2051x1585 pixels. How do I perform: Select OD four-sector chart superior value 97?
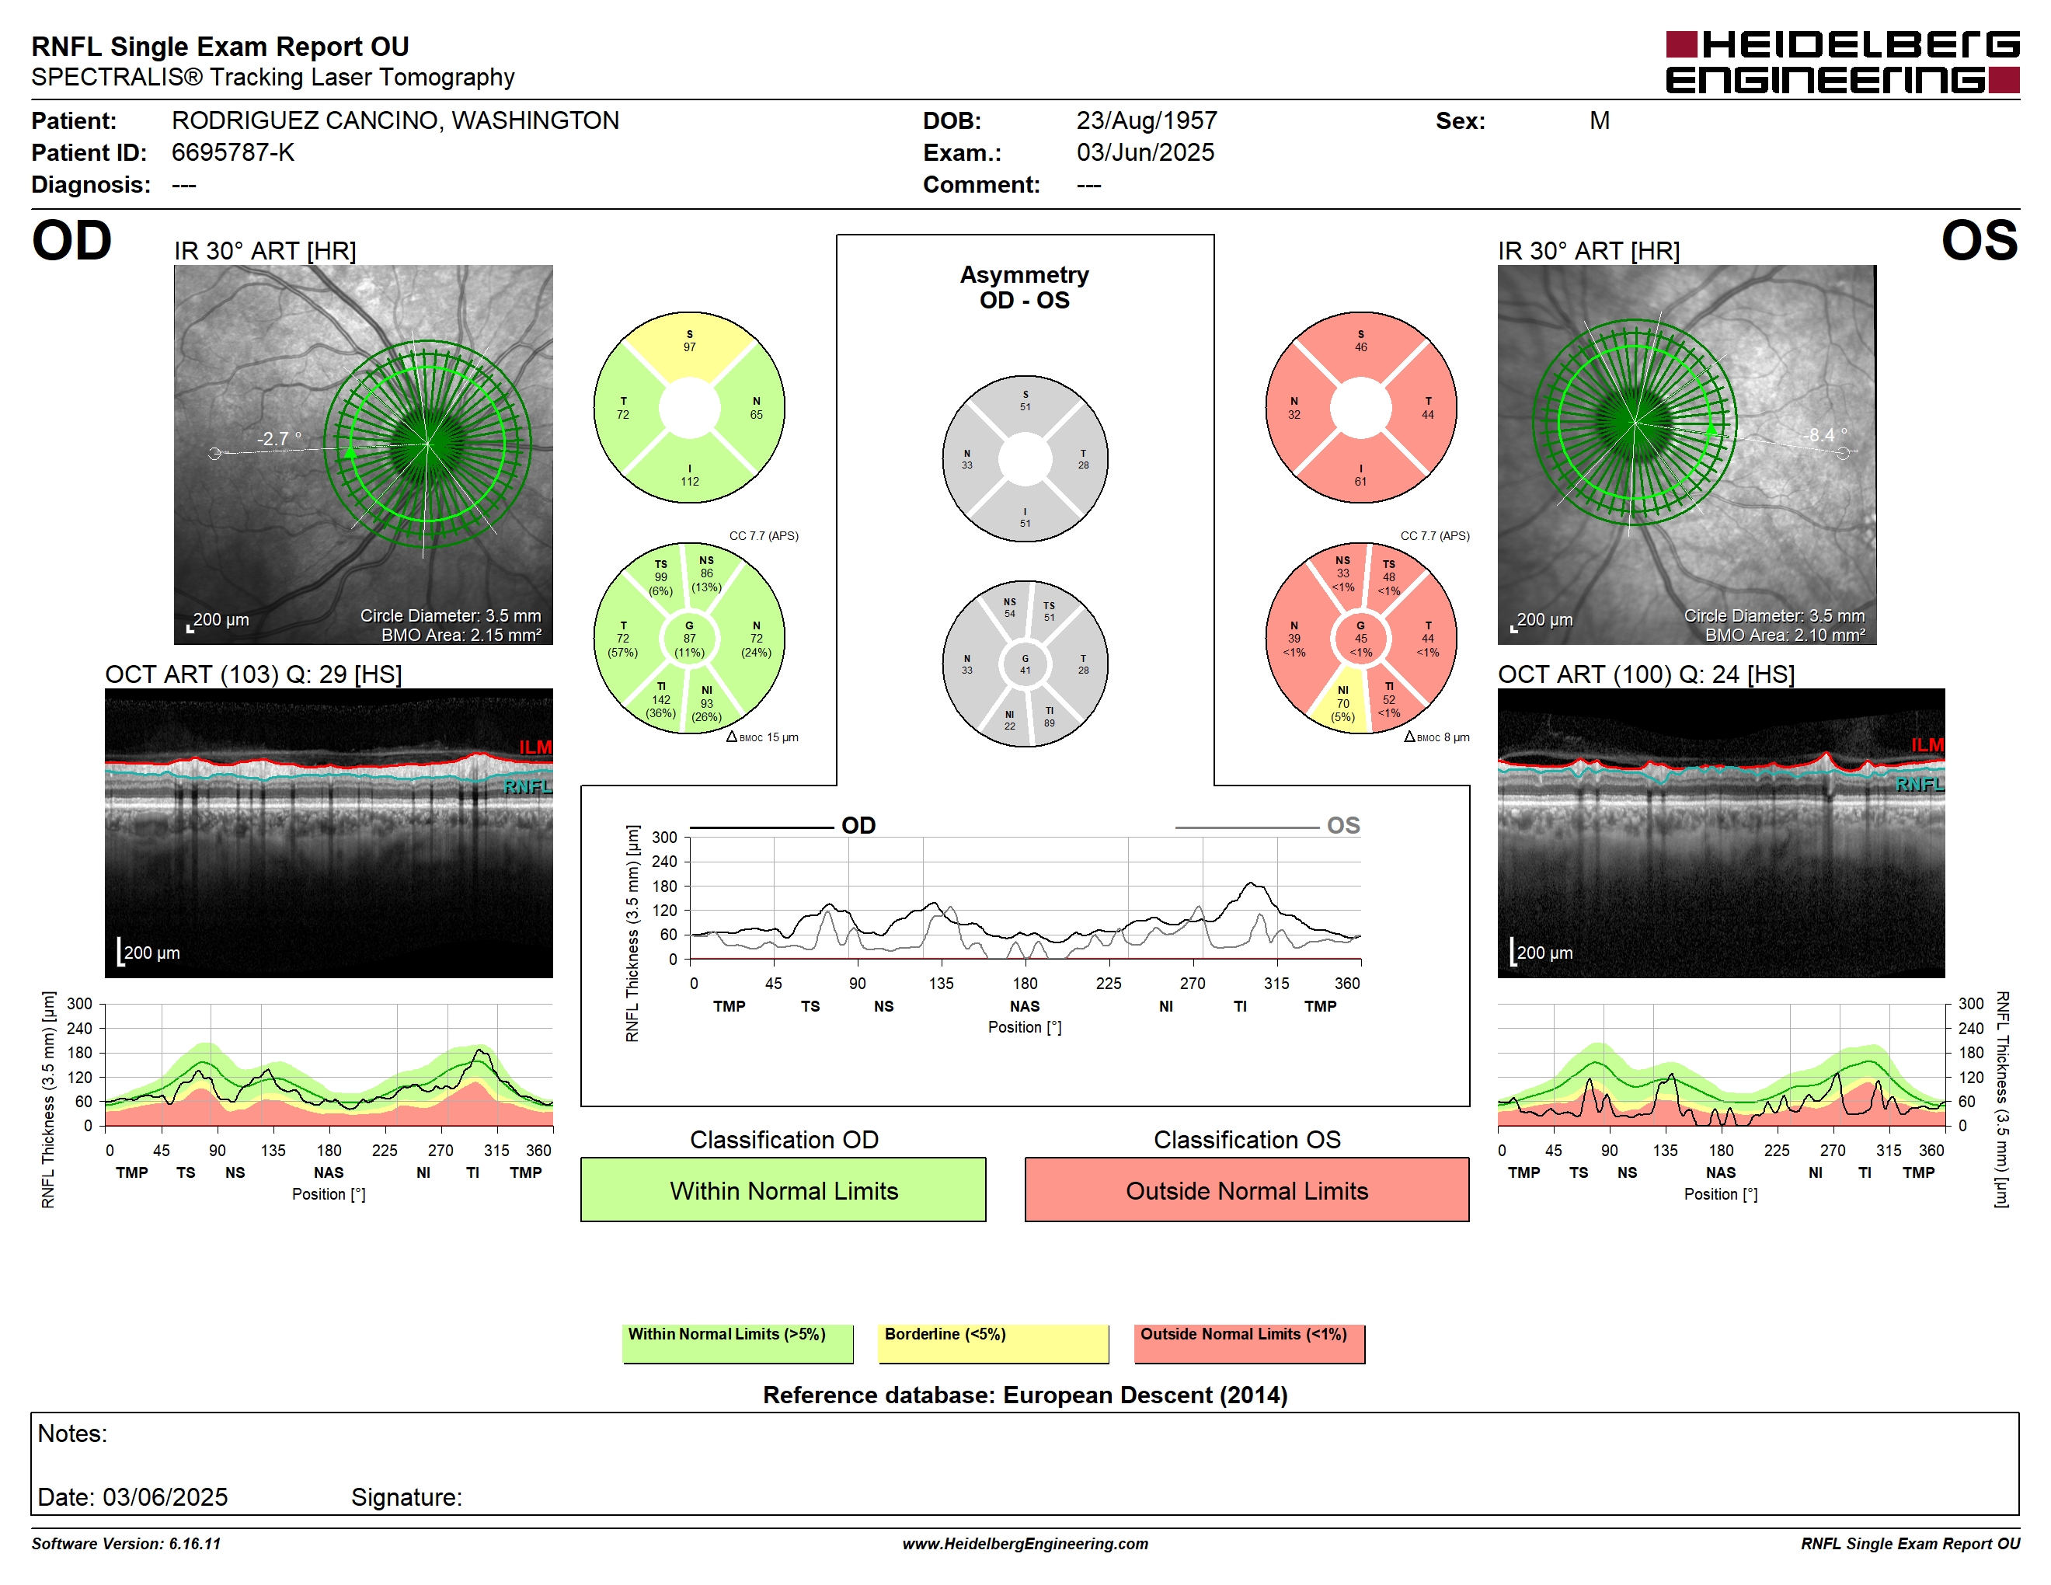tap(689, 347)
